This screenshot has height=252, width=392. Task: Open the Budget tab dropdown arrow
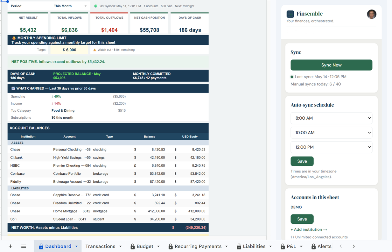158,246
